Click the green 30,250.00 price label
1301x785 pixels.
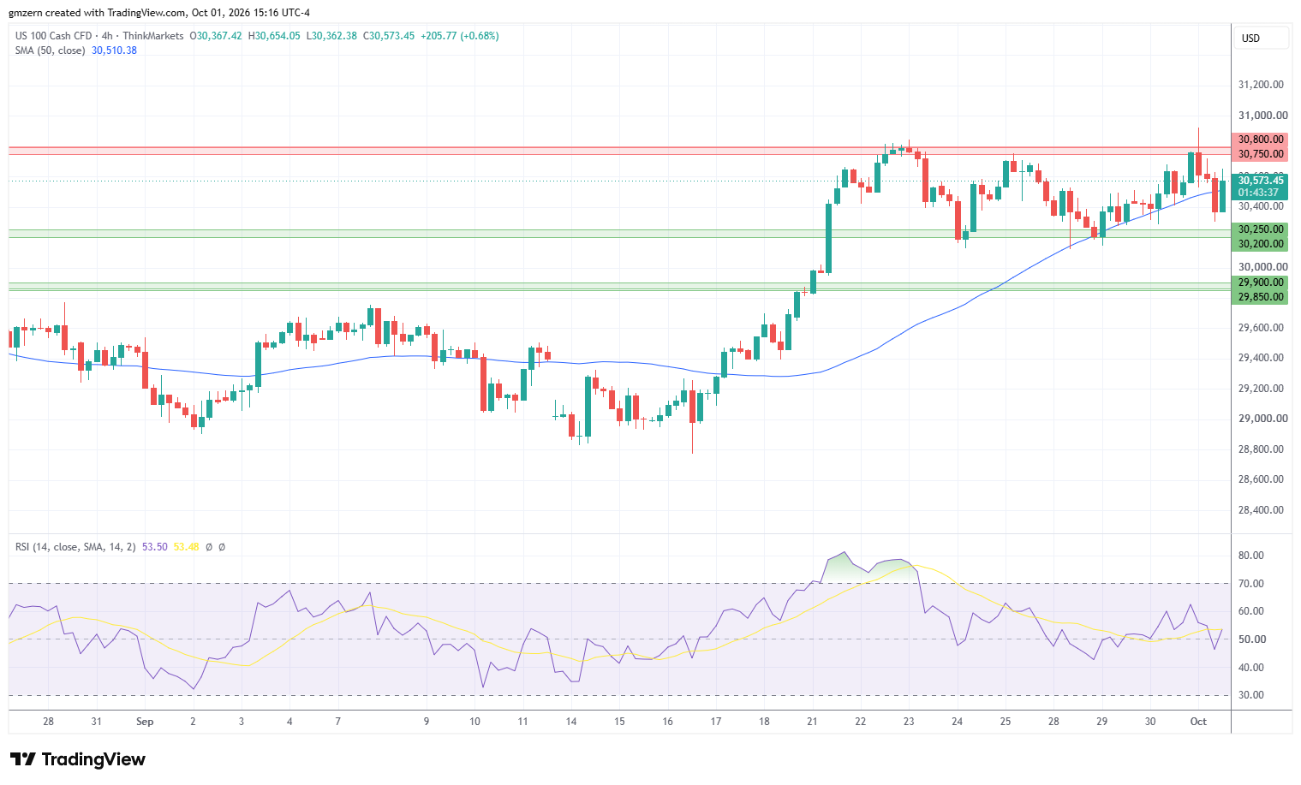[1261, 229]
